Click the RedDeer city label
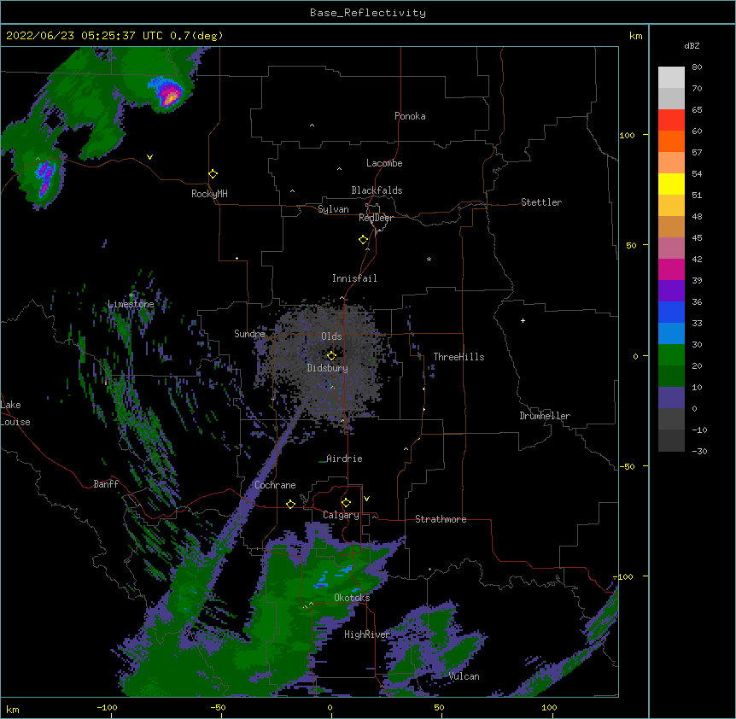Image resolution: width=736 pixels, height=719 pixels. click(376, 218)
